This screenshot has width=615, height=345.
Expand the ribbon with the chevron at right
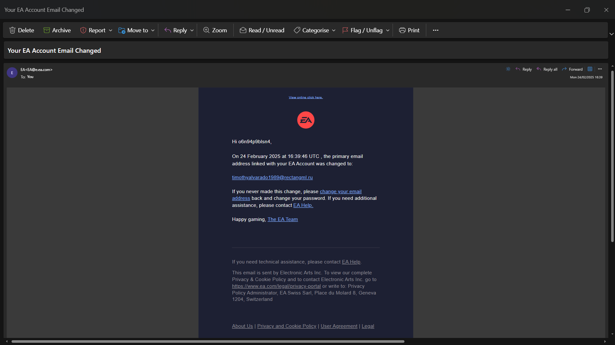[611, 34]
